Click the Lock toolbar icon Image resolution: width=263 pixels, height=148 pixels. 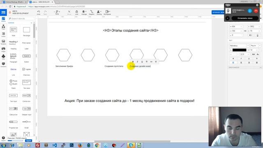click(77, 12)
